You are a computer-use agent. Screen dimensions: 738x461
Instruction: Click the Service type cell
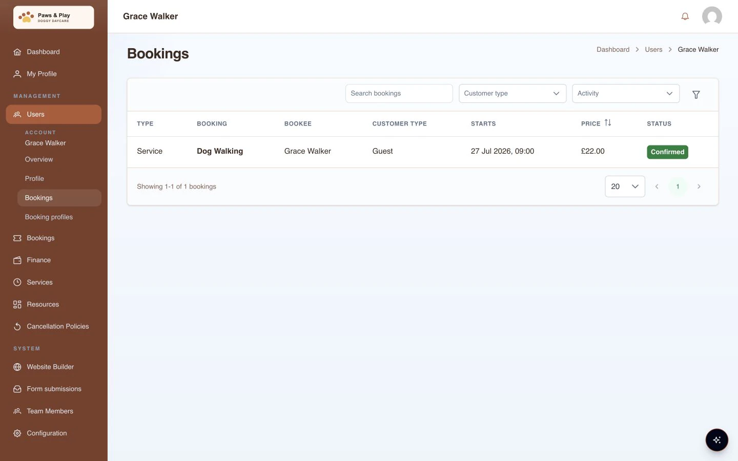[150, 151]
